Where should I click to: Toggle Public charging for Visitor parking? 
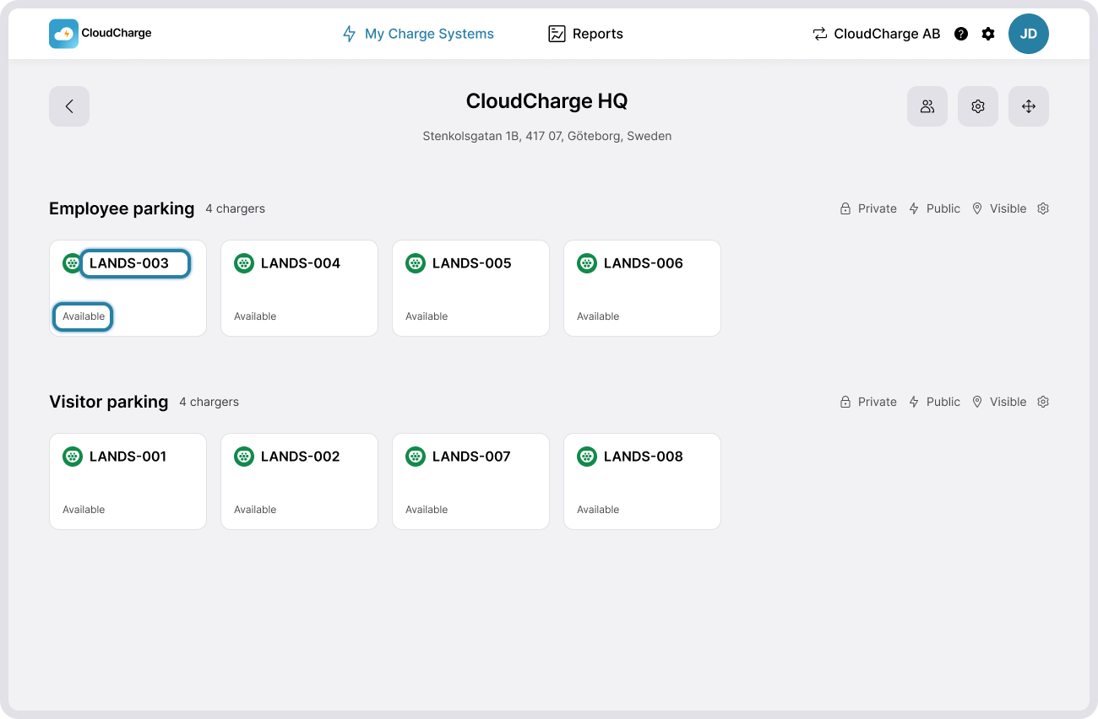(934, 402)
